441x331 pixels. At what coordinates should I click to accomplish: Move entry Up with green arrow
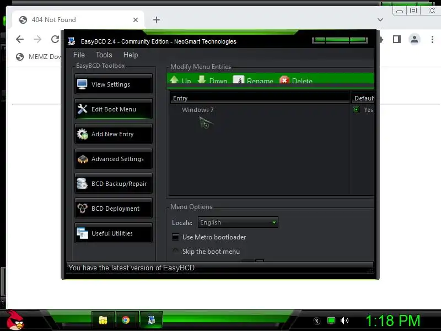point(180,80)
